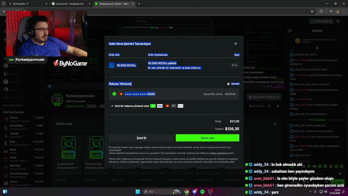This screenshot has height=196, width=348.
Task: Choose the Mastercard icon in add payment row
Action: click(167, 106)
